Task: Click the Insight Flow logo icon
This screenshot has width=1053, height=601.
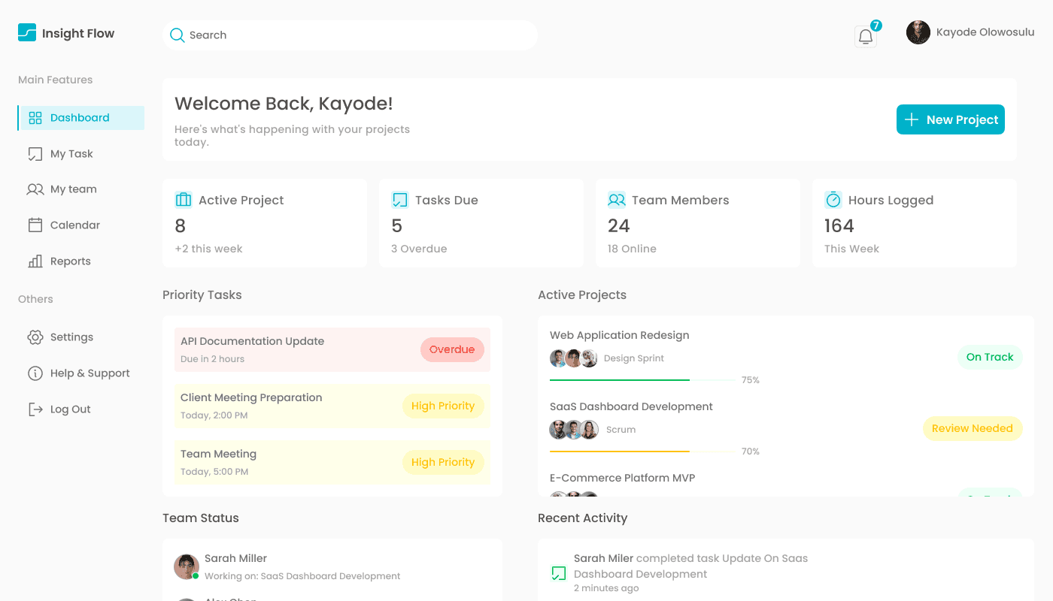Action: point(27,32)
